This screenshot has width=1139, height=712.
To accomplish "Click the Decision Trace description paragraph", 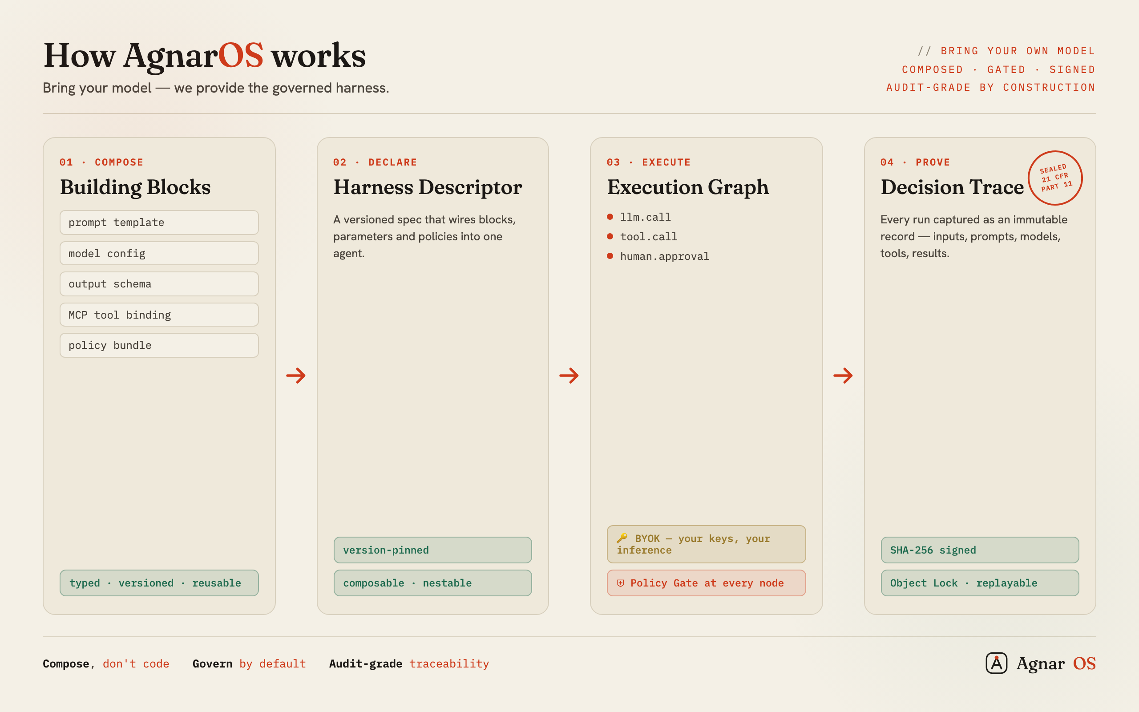I will tap(974, 236).
